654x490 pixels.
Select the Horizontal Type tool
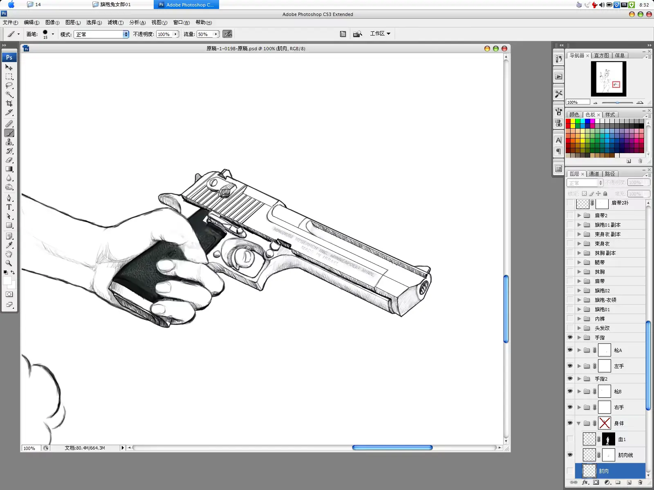9,207
